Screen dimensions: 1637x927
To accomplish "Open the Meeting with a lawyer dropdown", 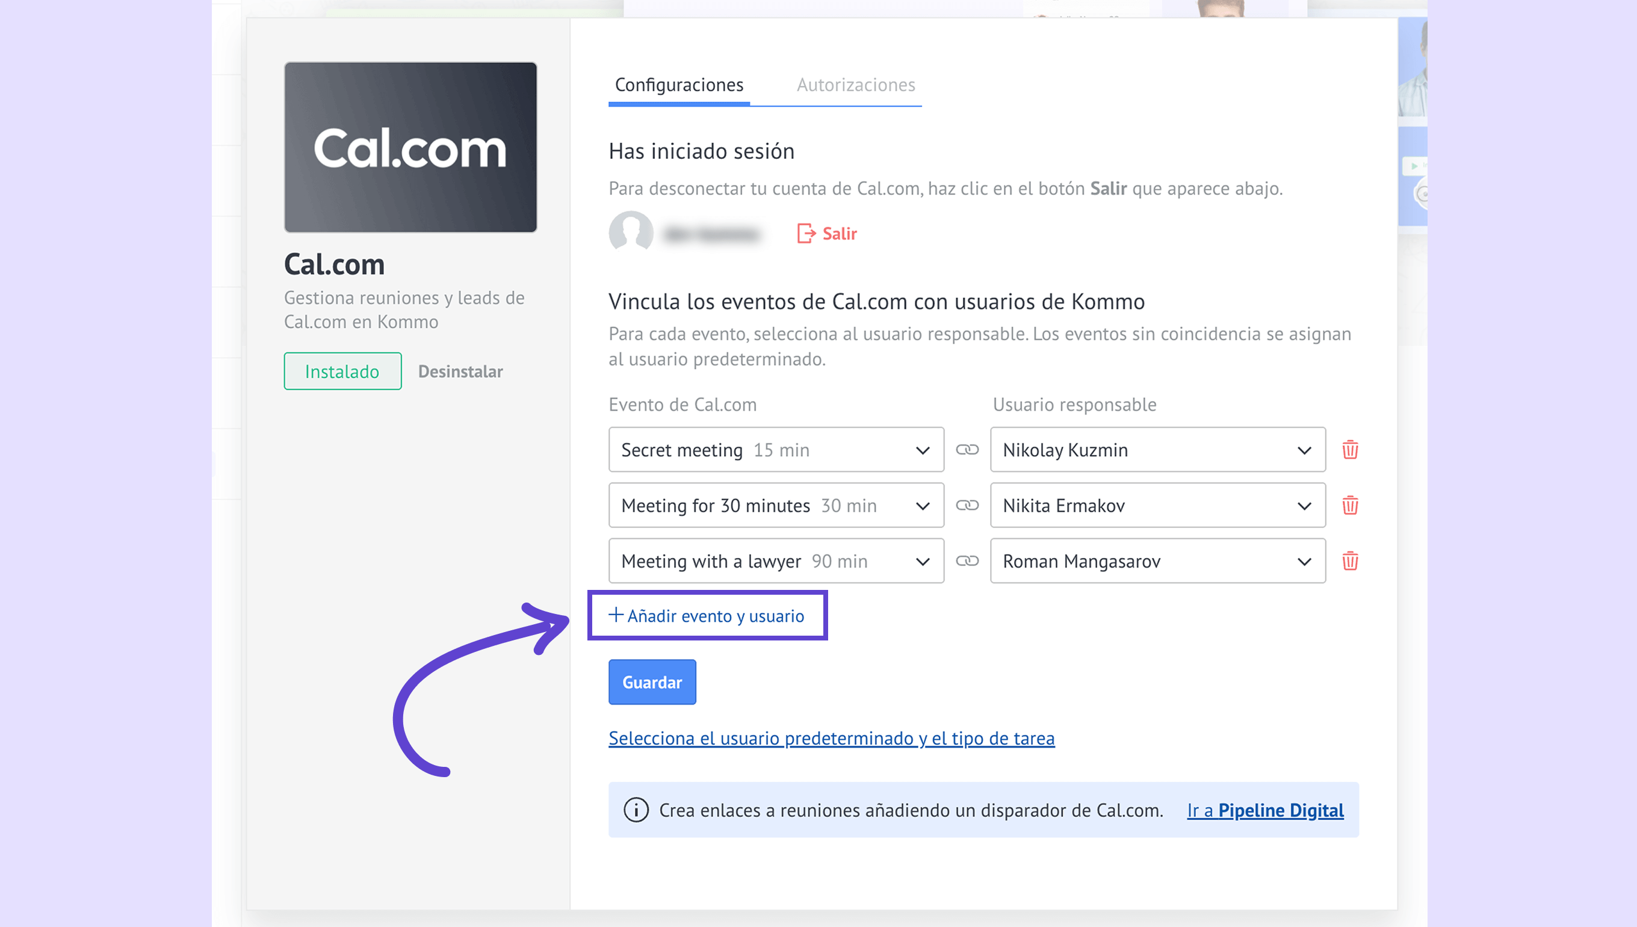I will (x=775, y=561).
